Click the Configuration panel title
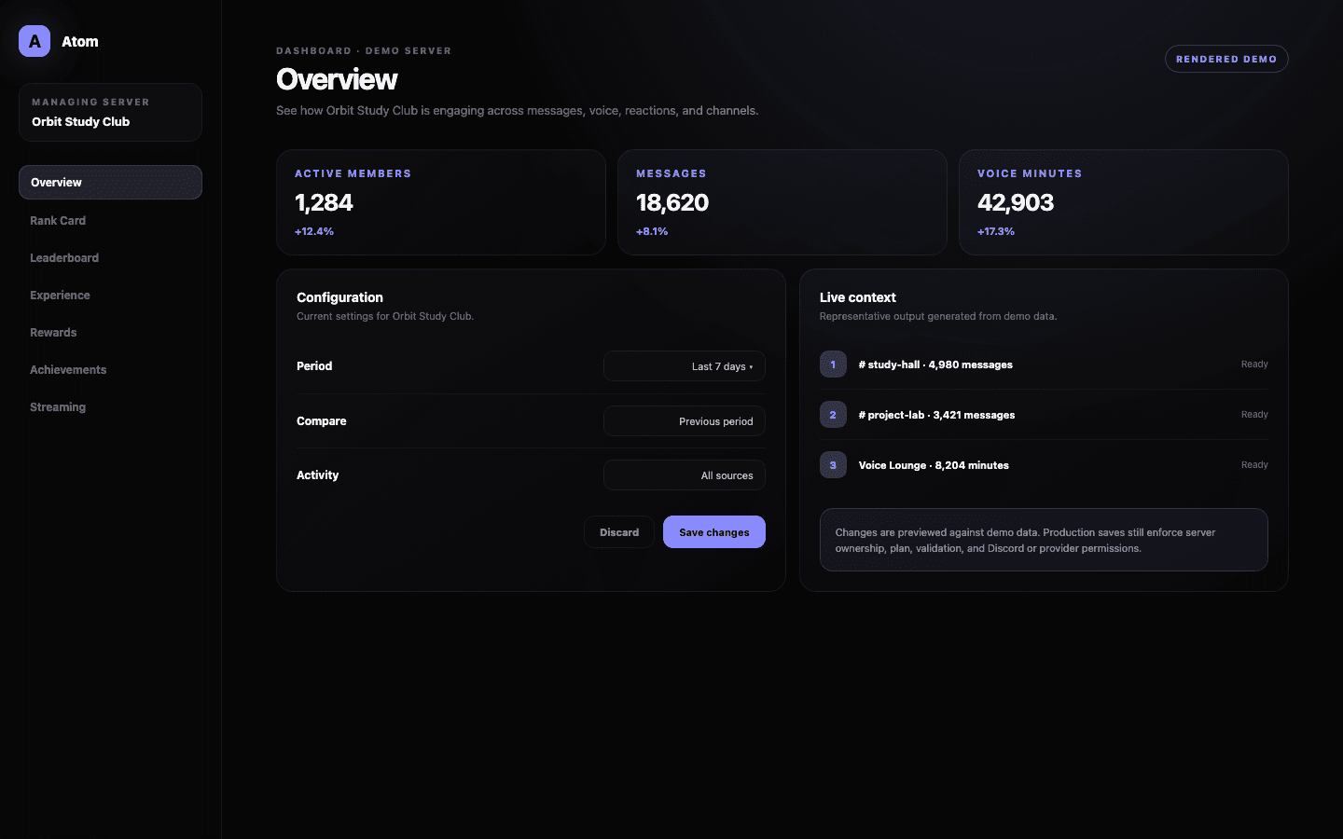 (339, 297)
